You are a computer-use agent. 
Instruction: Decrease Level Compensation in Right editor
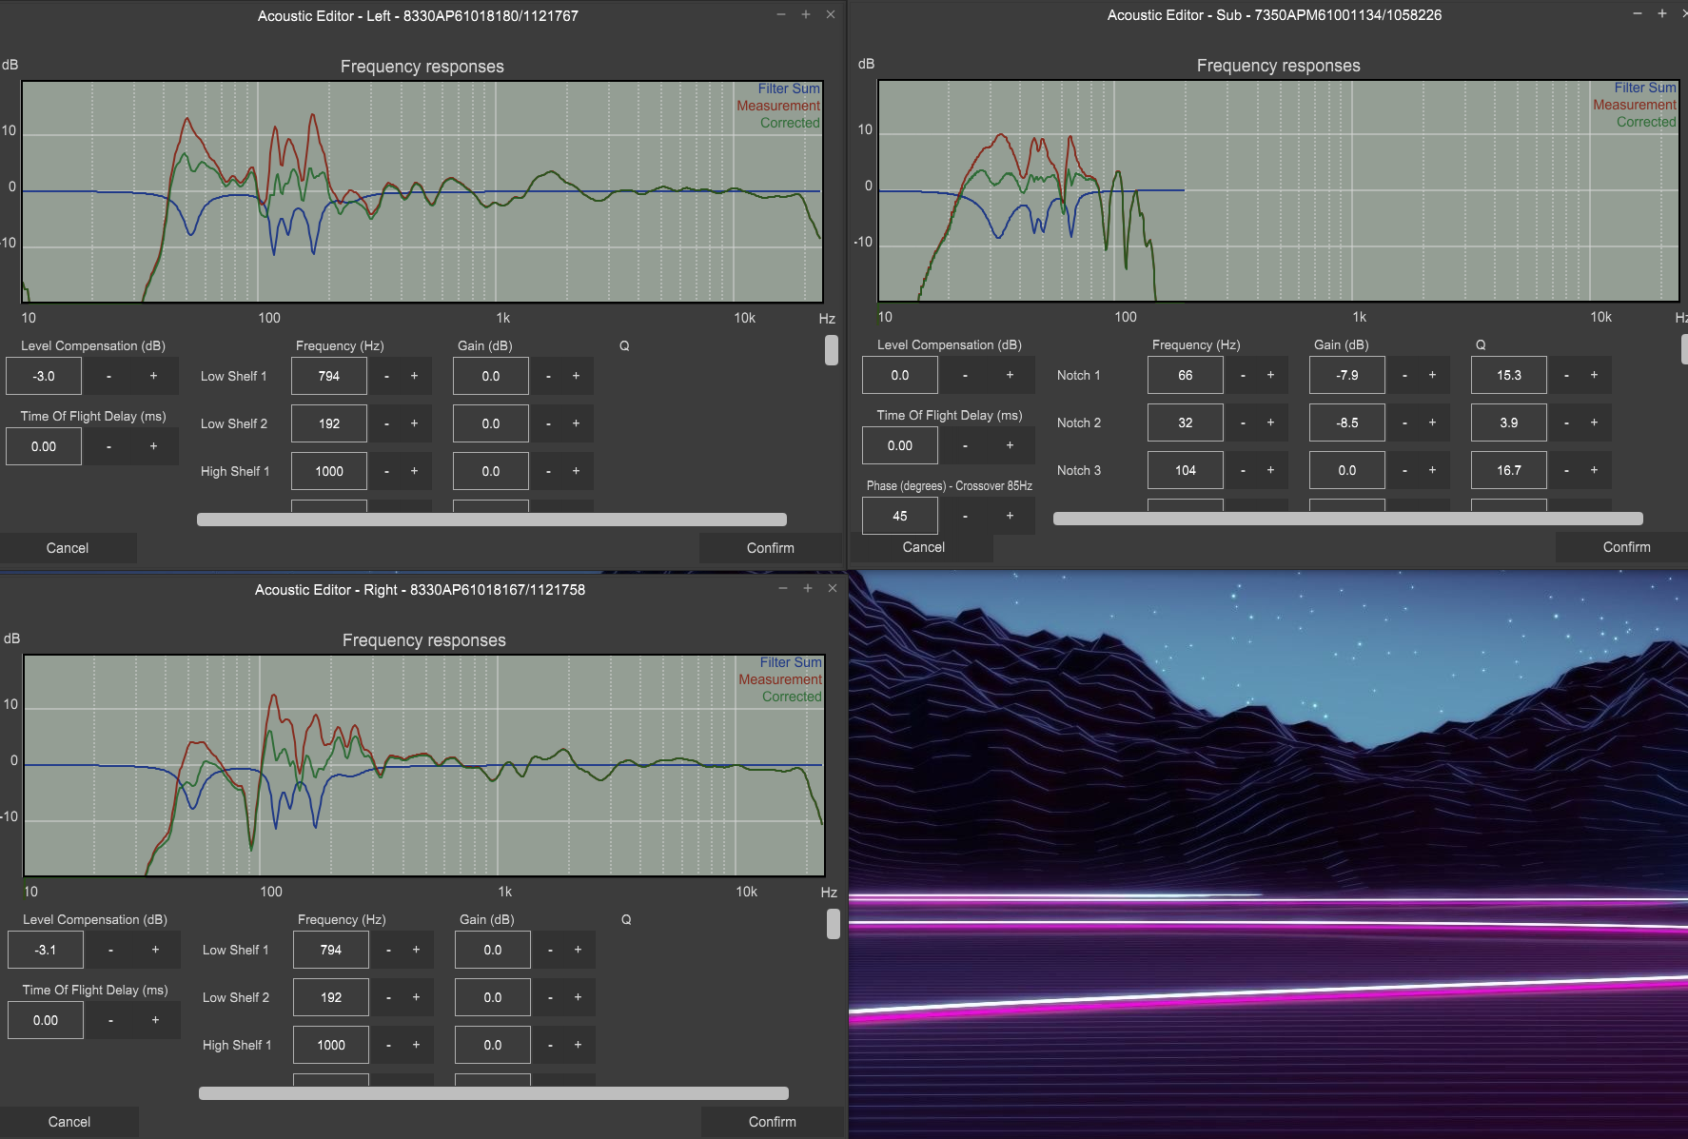(x=110, y=950)
